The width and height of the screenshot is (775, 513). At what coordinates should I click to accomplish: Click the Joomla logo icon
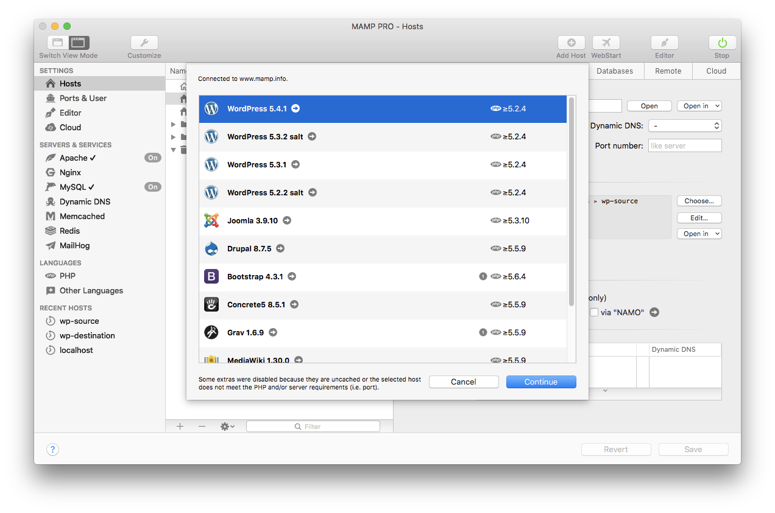tap(211, 221)
